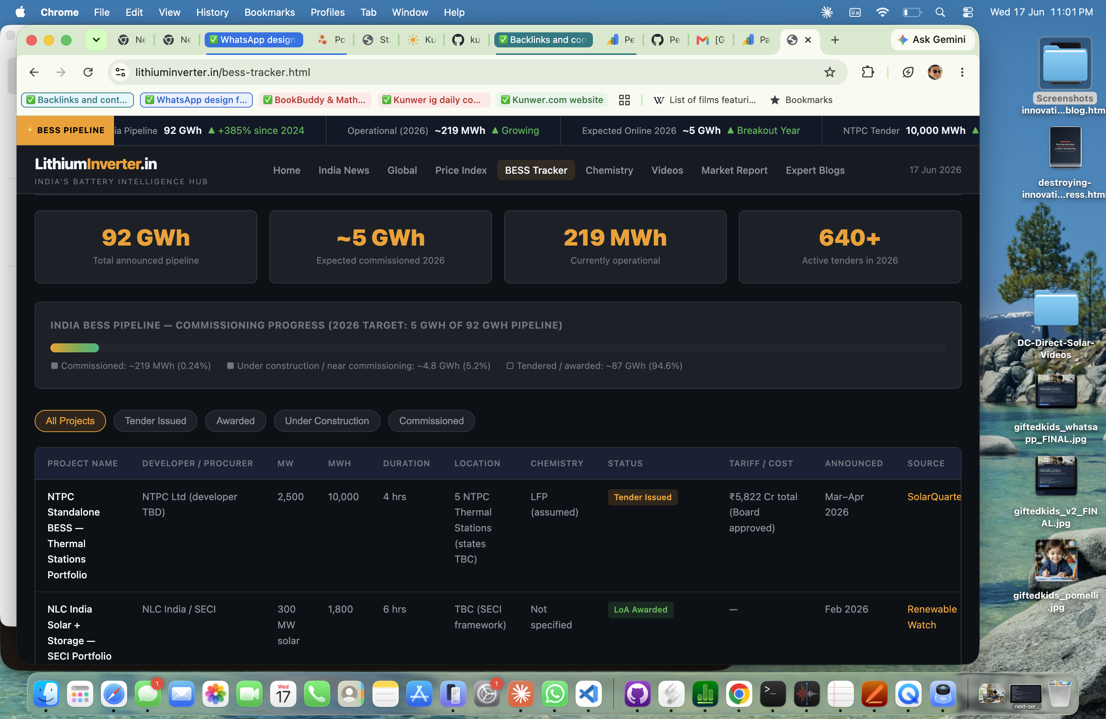Open Safari from the dock

[114, 694]
